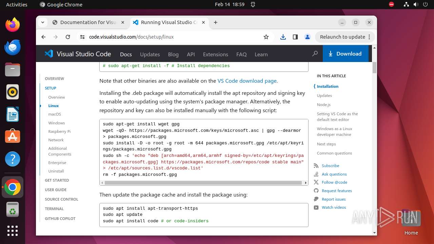Click the Subscribe RSS link
Screen dimensions: 434x244
point(330,166)
